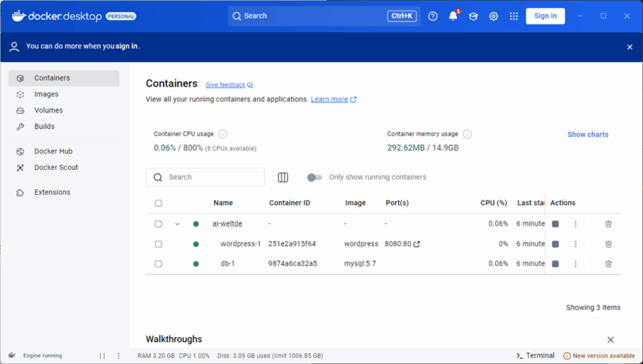Open notifications bell icon
This screenshot has width=643, height=364.
click(453, 16)
